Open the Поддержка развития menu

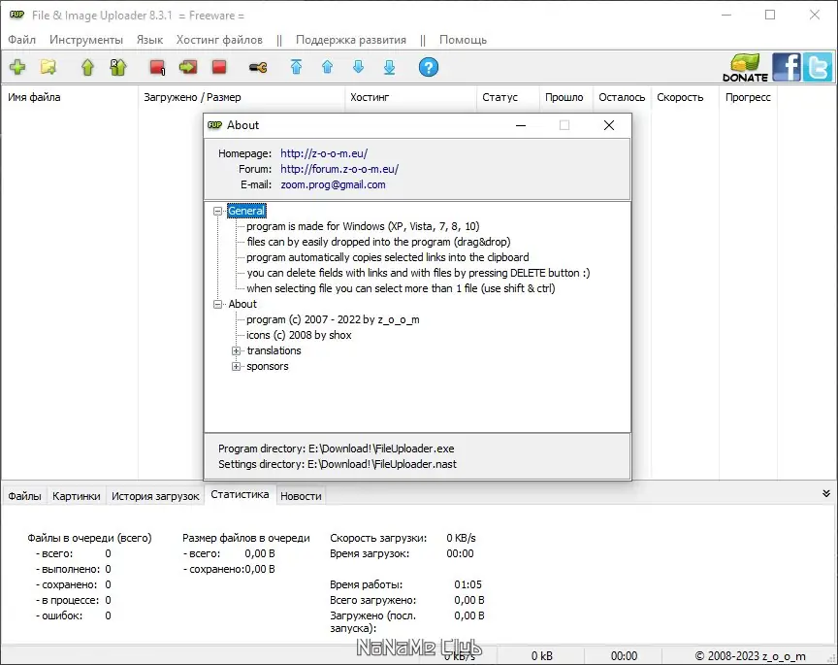[350, 40]
